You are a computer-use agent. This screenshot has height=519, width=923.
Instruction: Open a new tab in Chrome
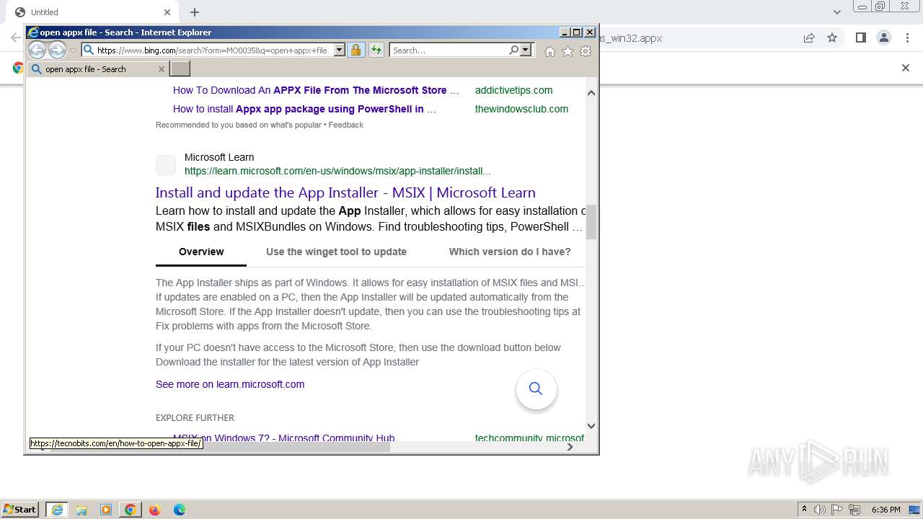[x=195, y=12]
